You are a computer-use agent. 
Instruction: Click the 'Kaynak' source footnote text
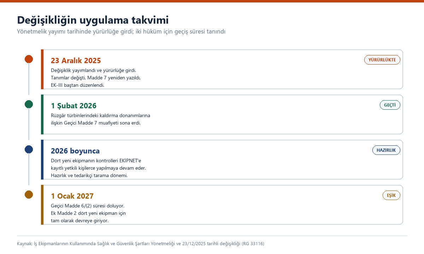[x=141, y=244]
